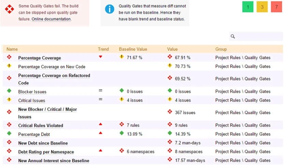Image resolution: width=285 pixels, height=165 pixels.
Task: Click the up trend arrow for Critical Rules Violated
Action: tap(100, 124)
